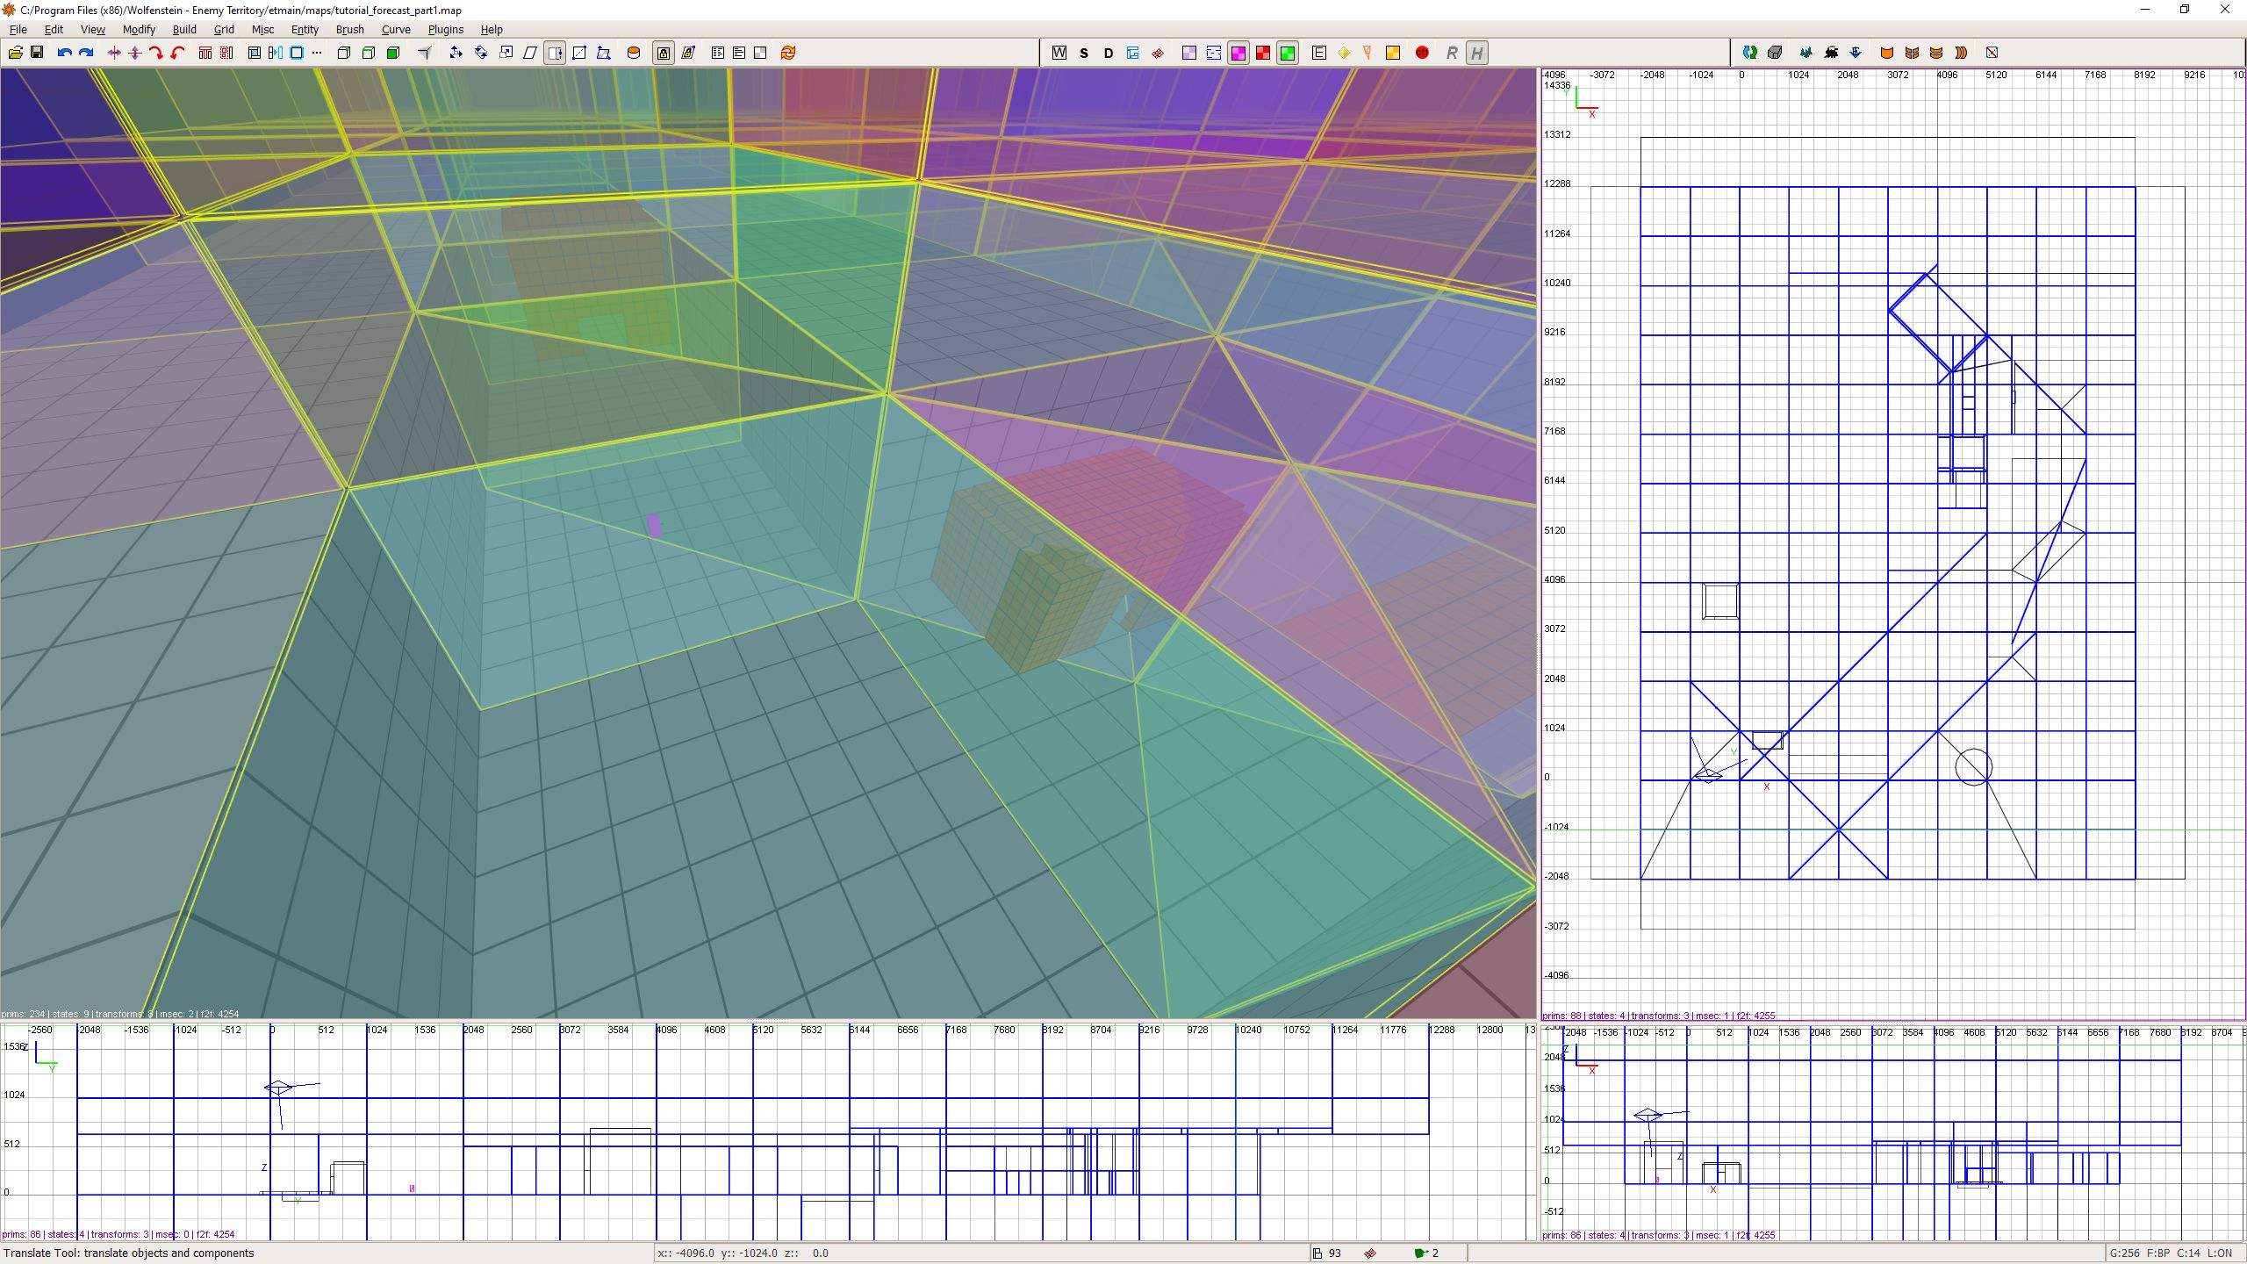2247x1264 pixels.
Task: Click the D detail filter button
Action: click(x=1109, y=53)
